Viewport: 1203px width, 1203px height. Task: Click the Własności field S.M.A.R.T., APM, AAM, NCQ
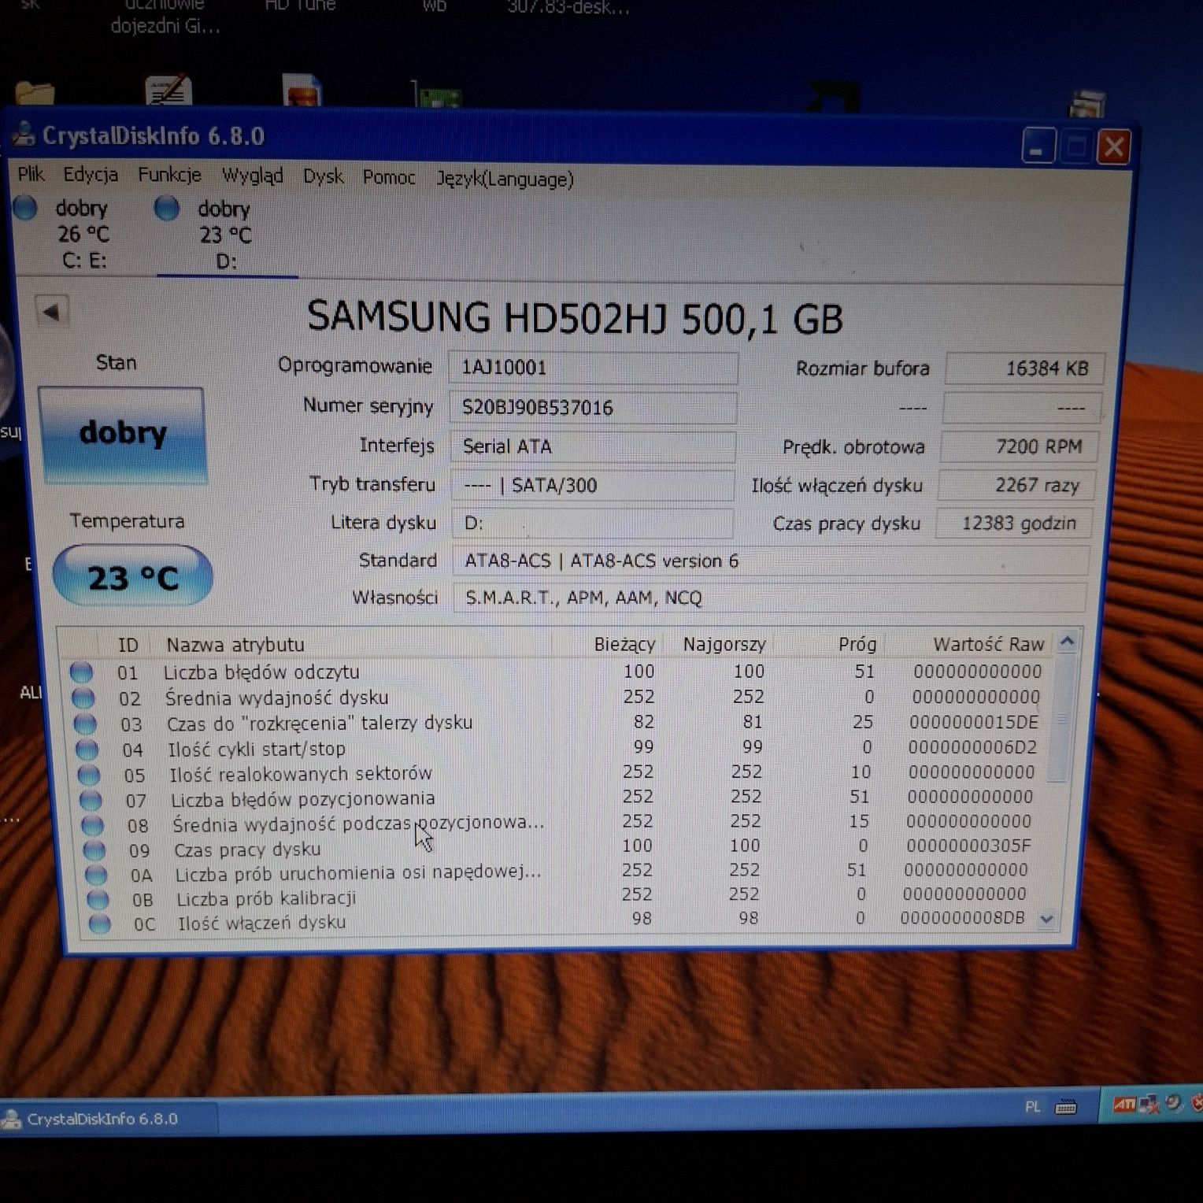(x=770, y=598)
